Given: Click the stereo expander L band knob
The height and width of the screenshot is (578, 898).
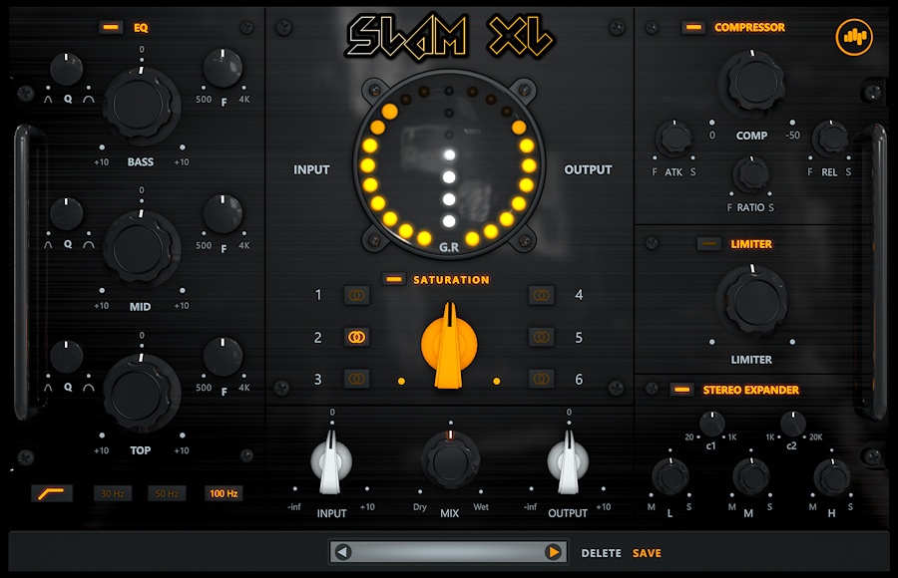Looking at the screenshot, I should (671, 476).
